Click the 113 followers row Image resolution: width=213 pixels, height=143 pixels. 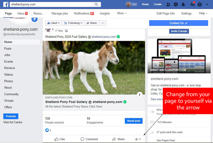tap(164, 122)
